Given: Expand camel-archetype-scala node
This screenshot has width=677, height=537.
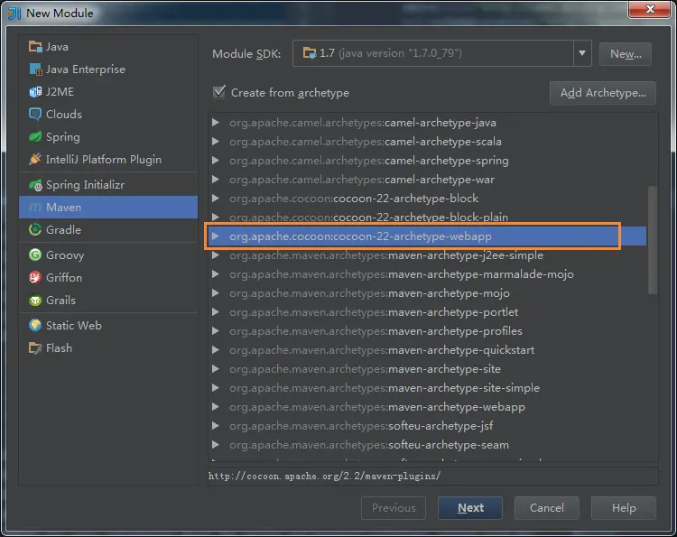Looking at the screenshot, I should [x=216, y=142].
